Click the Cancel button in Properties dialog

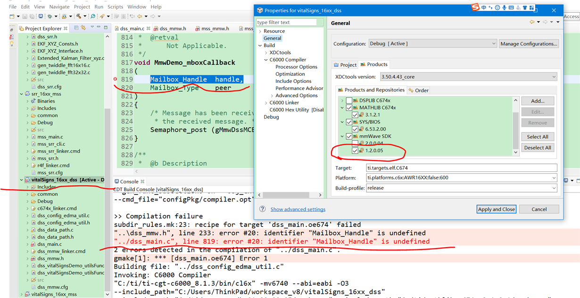539,209
